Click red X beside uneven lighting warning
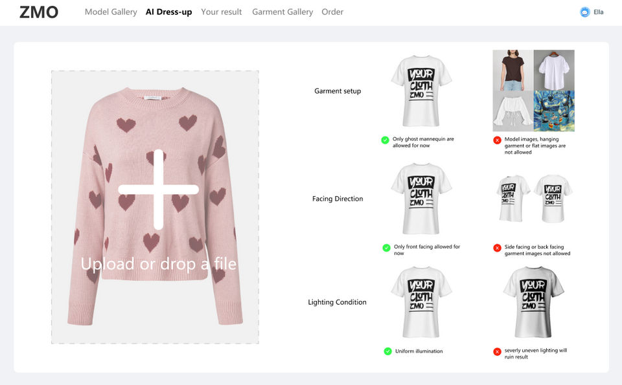The width and height of the screenshot is (622, 385). 497,351
